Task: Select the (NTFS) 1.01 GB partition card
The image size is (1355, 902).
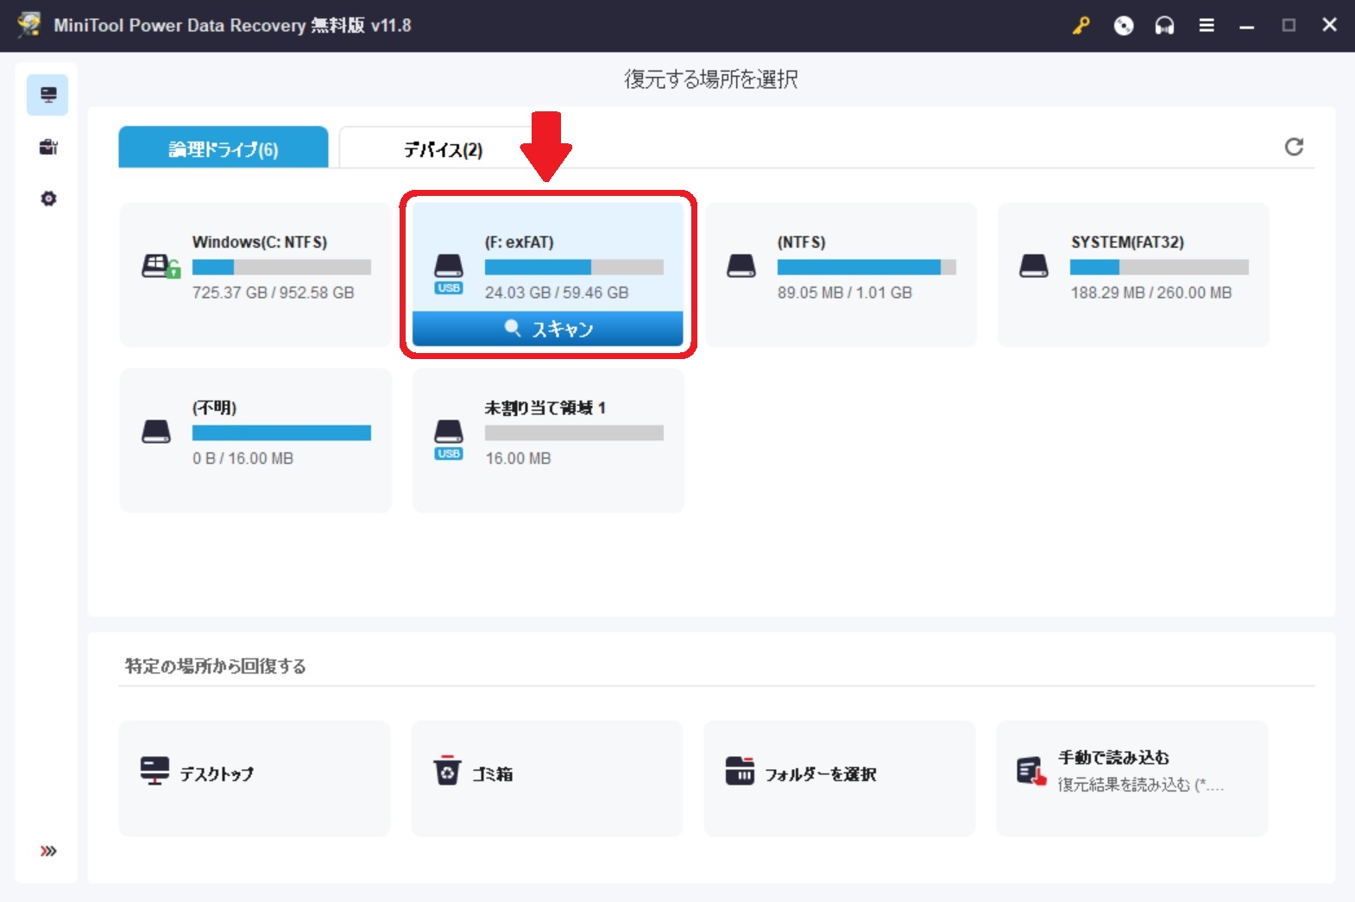Action: 841,274
